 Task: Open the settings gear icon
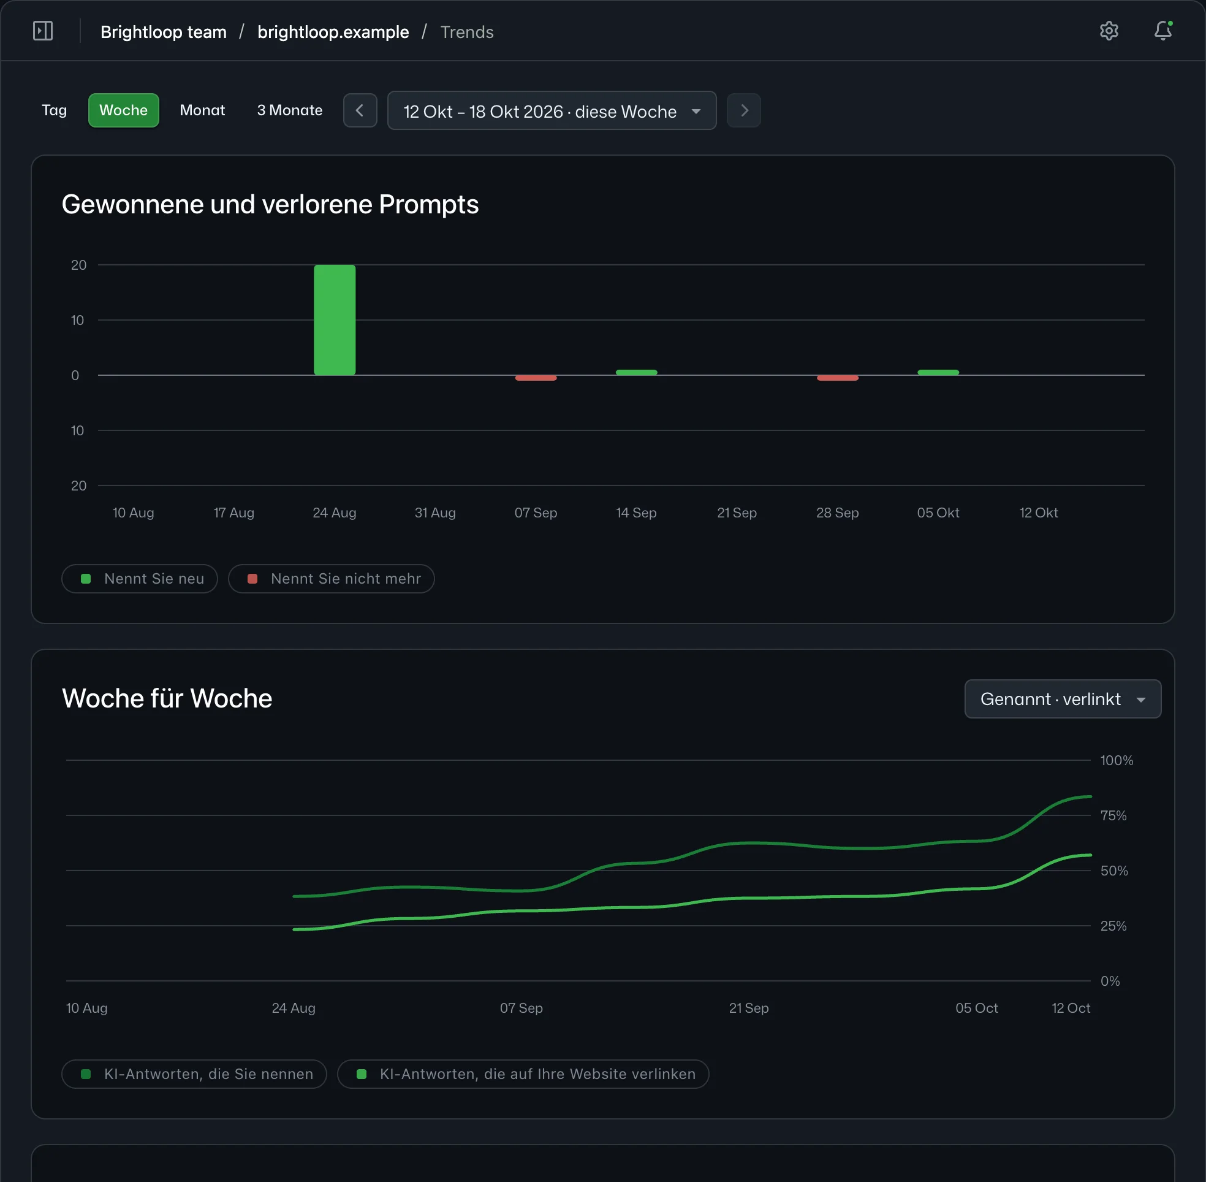coord(1109,31)
